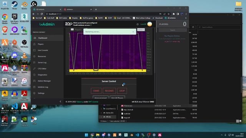Click the Kick All Players button
The height and width of the screenshot is (138, 246).
[x=117, y=97]
